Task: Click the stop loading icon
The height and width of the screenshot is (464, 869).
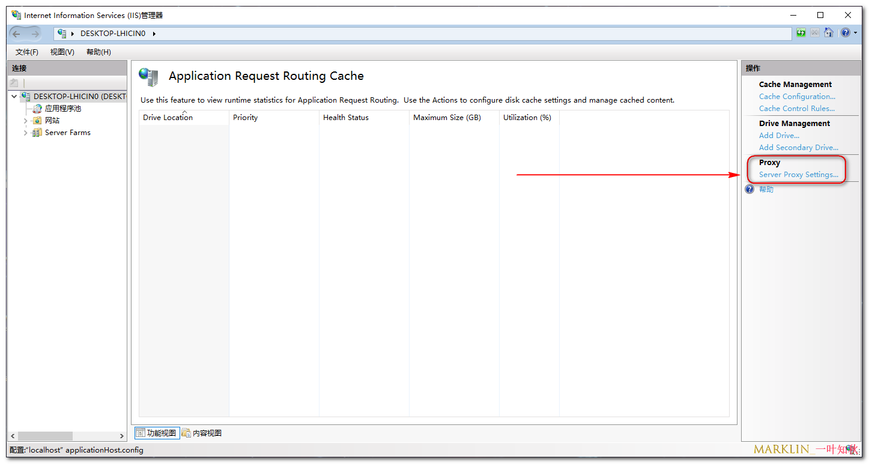Action: pos(815,33)
